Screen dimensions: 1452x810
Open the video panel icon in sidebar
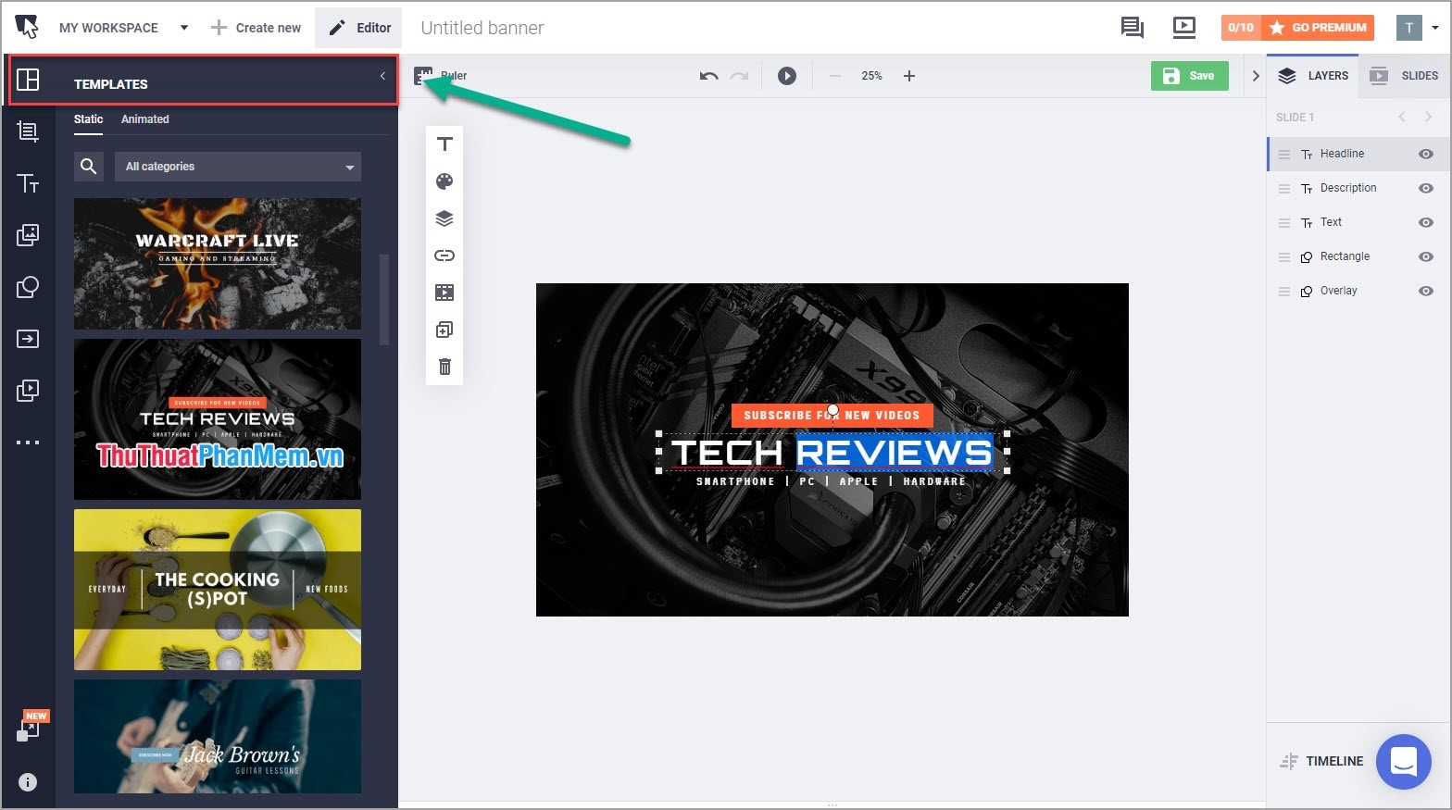coord(28,391)
